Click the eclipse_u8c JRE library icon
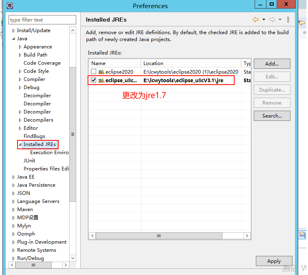The height and width of the screenshot is (275, 308). [x=101, y=81]
